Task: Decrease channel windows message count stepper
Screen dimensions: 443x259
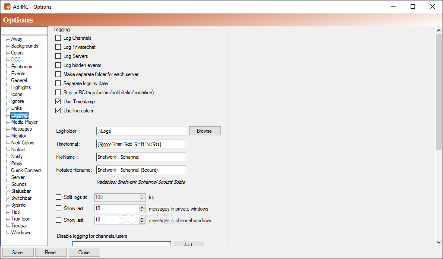Action: [142, 222]
